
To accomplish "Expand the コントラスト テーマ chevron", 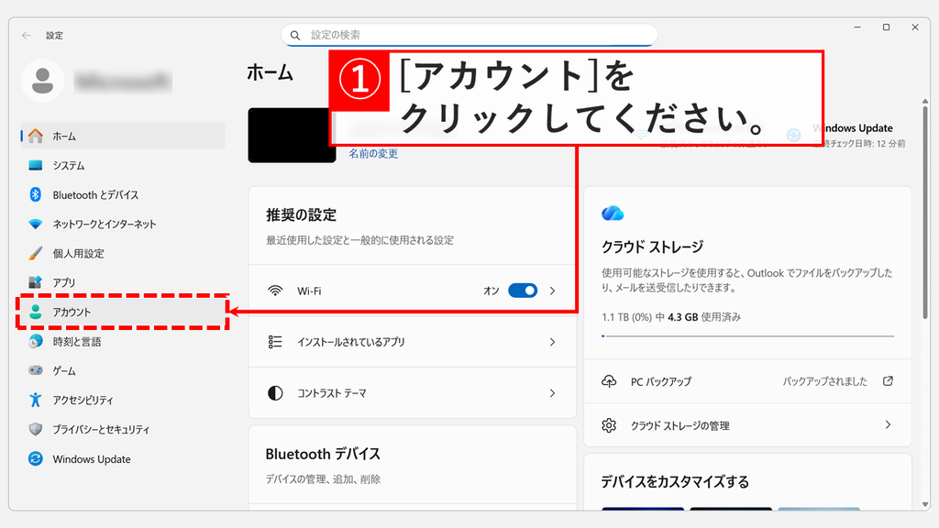I will point(552,393).
